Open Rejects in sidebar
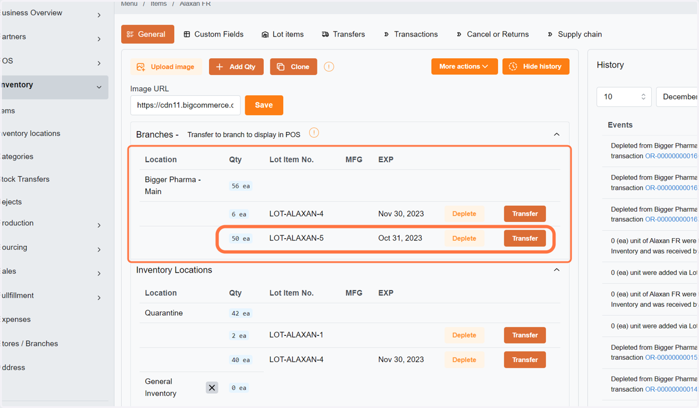This screenshot has height=408, width=699. [x=11, y=202]
